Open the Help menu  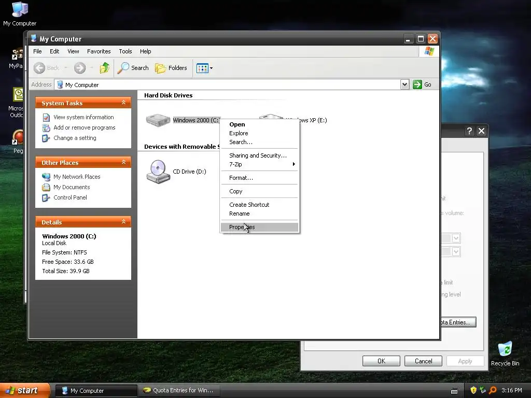[146, 51]
